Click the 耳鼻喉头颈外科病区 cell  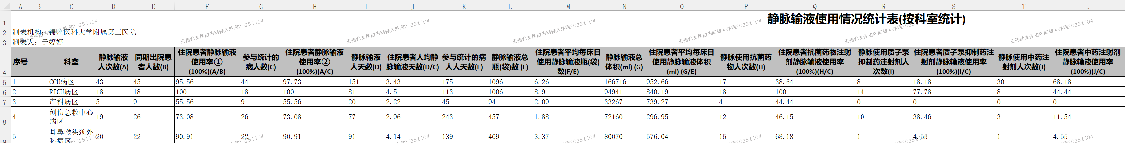click(71, 136)
